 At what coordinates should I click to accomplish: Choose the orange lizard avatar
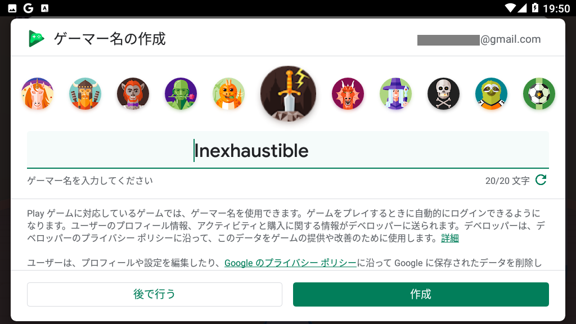228,94
